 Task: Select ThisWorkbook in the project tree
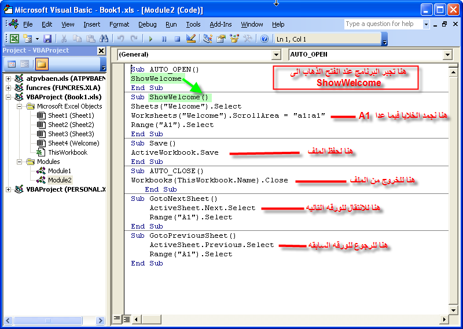tap(68, 152)
